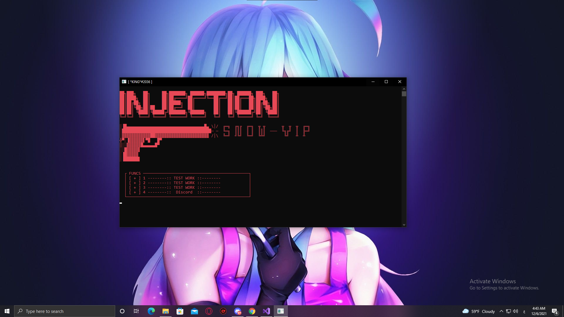Open Google Chrome from taskbar
564x317 pixels.
(252, 311)
